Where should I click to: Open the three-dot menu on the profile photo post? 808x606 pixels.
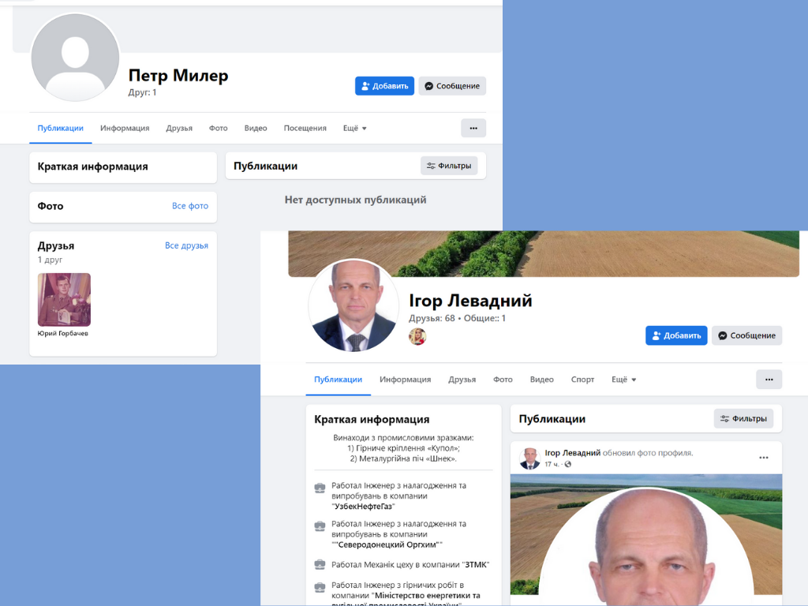pyautogui.click(x=764, y=458)
